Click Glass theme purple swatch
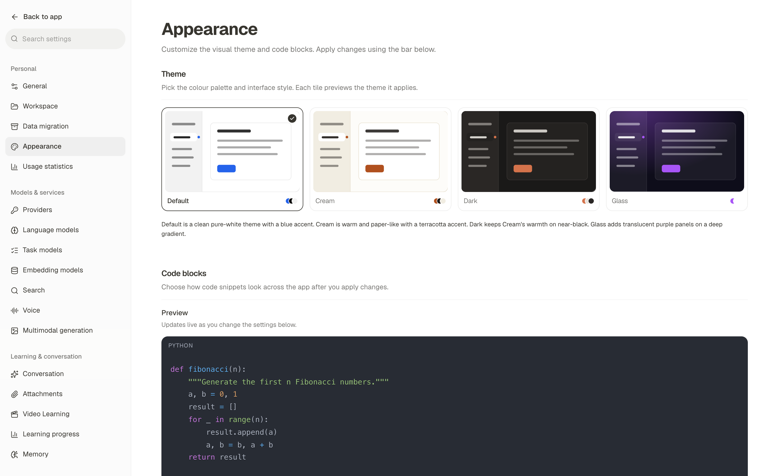Viewport: 778px width, 476px height. (732, 201)
